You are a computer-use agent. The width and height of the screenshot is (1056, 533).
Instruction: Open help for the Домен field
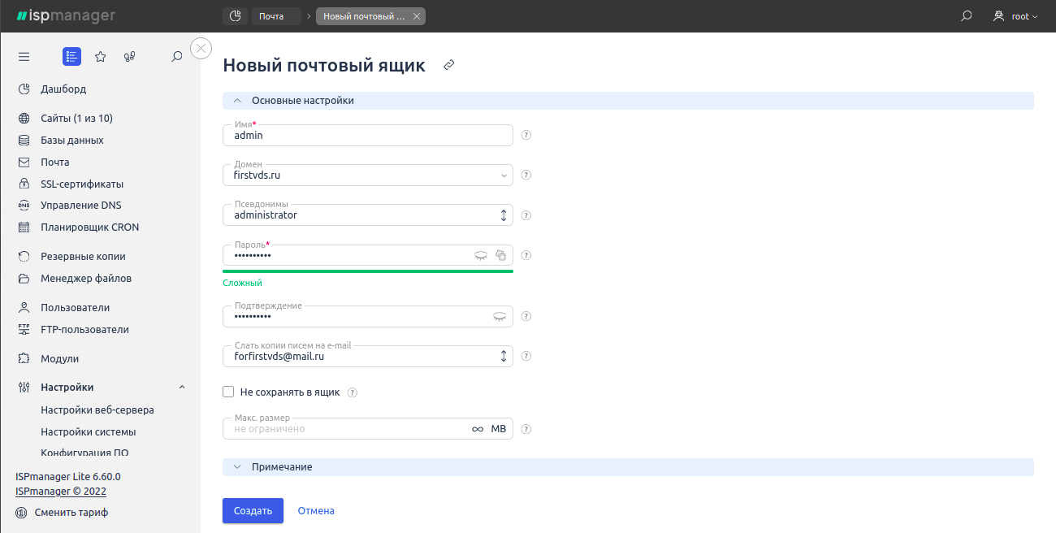pos(526,175)
